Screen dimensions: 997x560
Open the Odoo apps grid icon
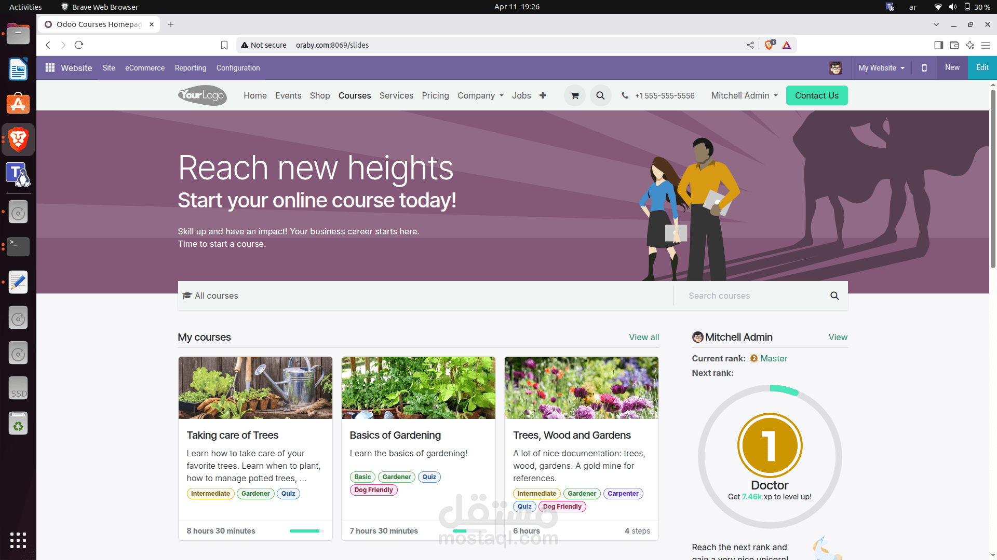point(50,67)
